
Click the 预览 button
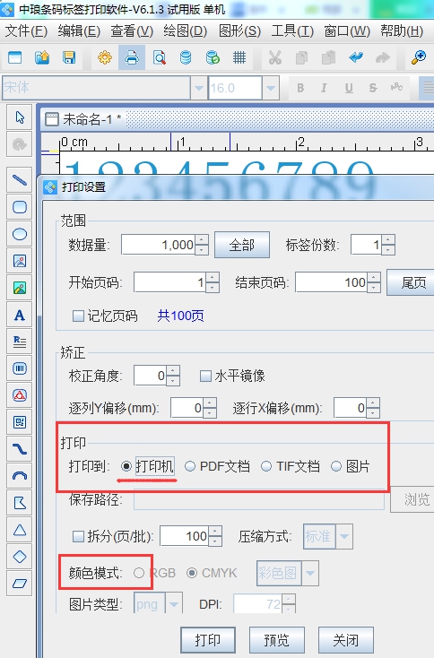pos(276,640)
